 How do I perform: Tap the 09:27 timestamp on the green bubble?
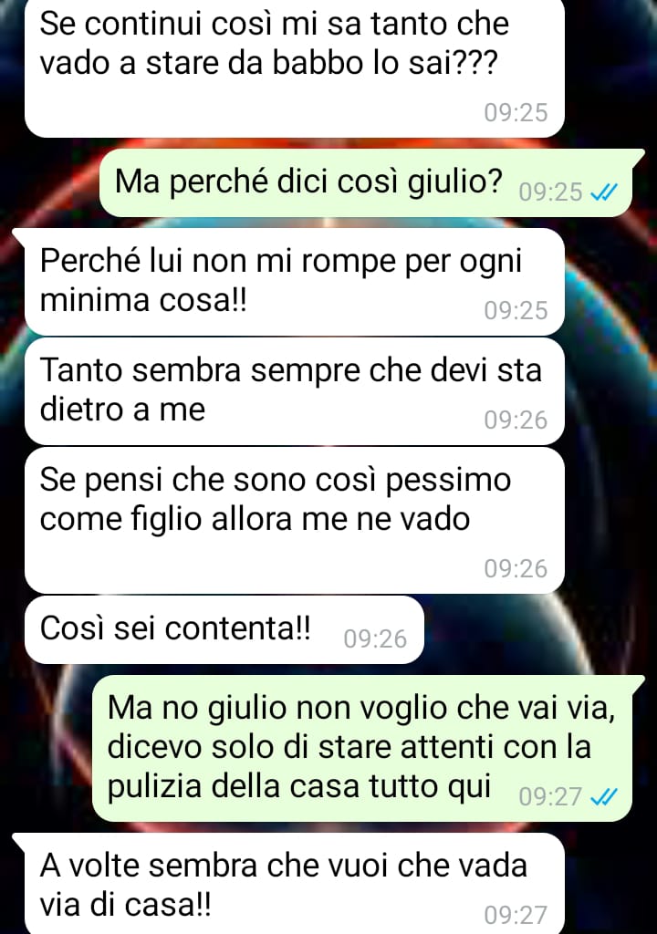[550, 797]
